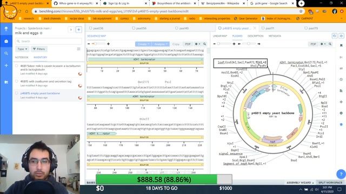The image size is (346, 194).
Task: Export sequence map with PDF button
Action: click(x=188, y=44)
